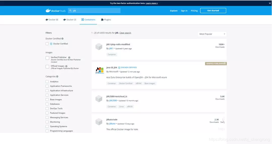
Task: Click the Get Started button
Action: (213, 11)
